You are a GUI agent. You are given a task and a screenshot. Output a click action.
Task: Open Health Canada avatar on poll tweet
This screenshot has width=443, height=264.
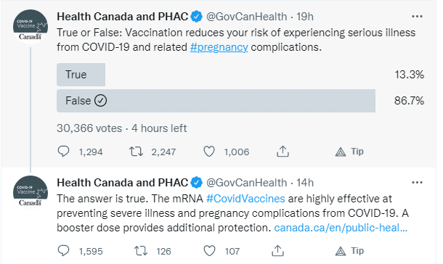pyautogui.click(x=31, y=27)
